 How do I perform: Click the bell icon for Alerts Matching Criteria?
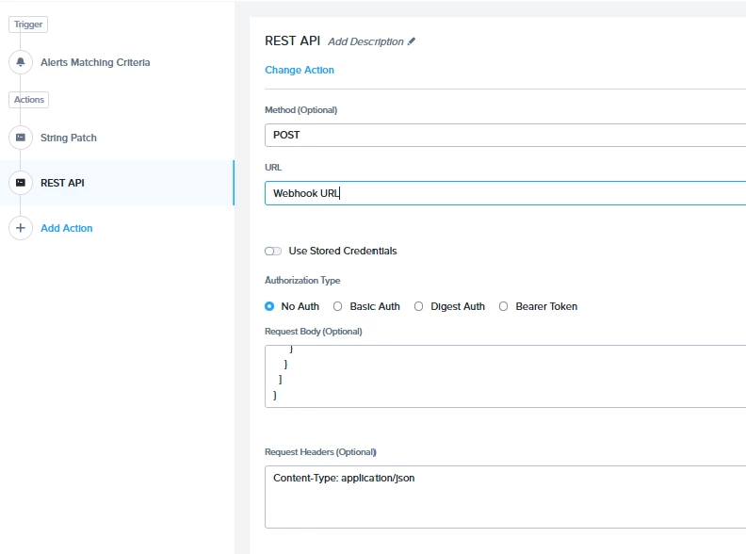tap(21, 62)
